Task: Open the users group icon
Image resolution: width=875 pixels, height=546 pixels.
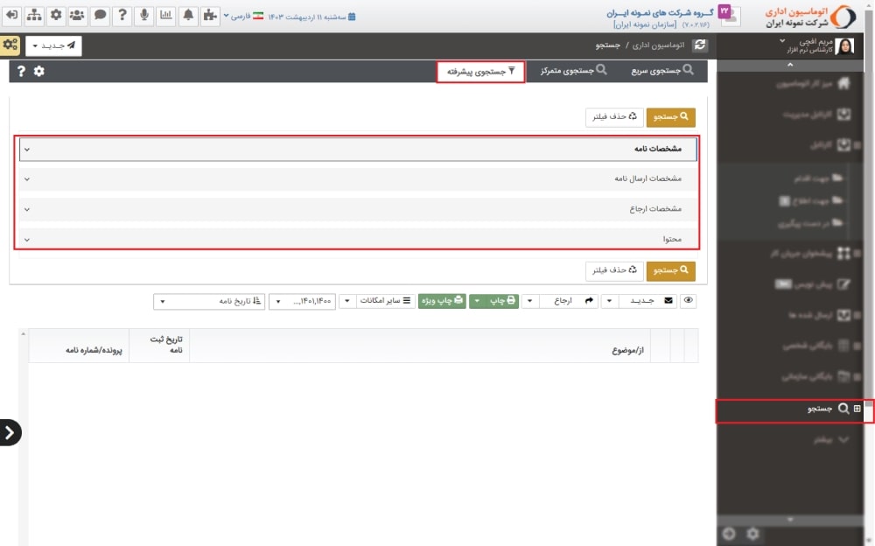Action: point(77,16)
